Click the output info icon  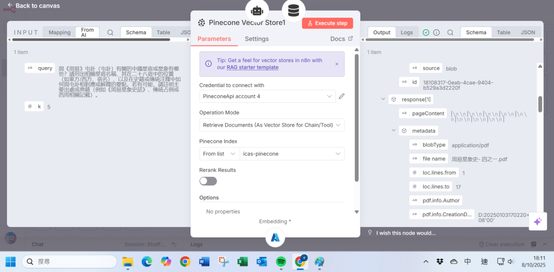click(437, 32)
